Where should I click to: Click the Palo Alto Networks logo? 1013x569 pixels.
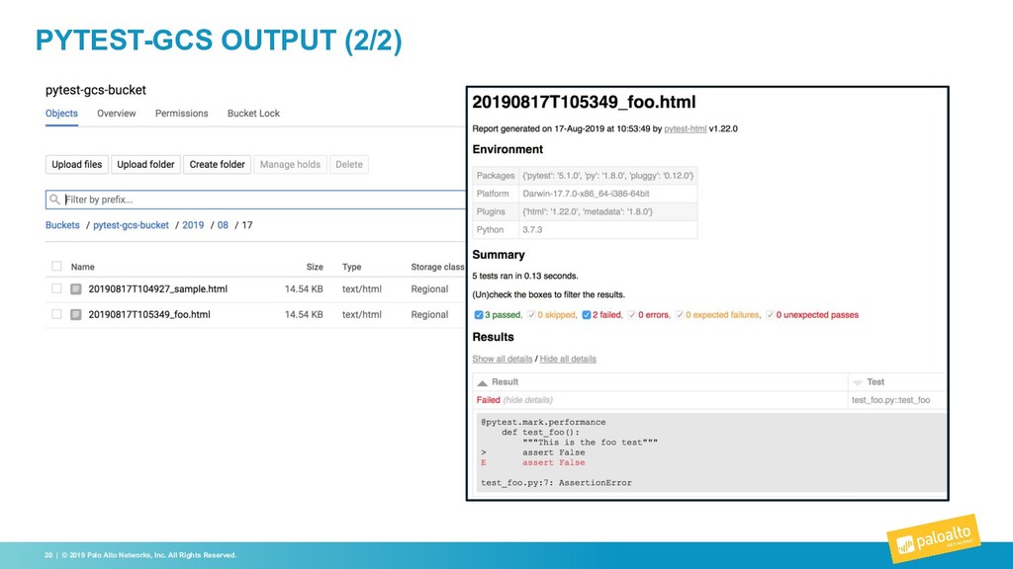(x=934, y=538)
